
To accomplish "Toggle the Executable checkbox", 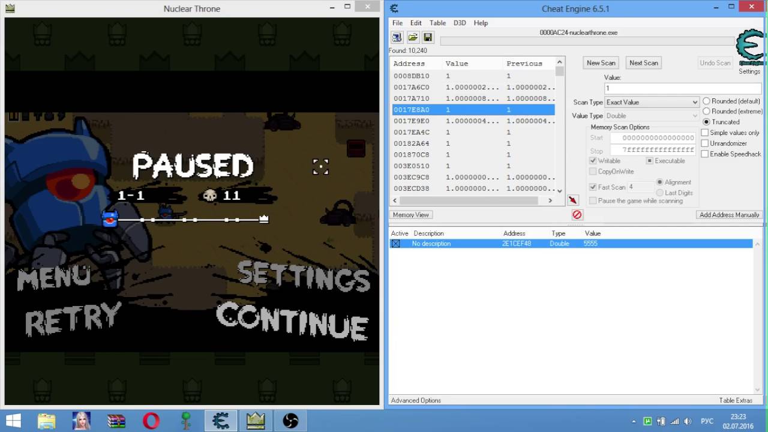I will tap(649, 161).
